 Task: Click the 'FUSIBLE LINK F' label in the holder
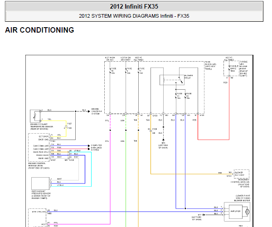click(x=234, y=68)
